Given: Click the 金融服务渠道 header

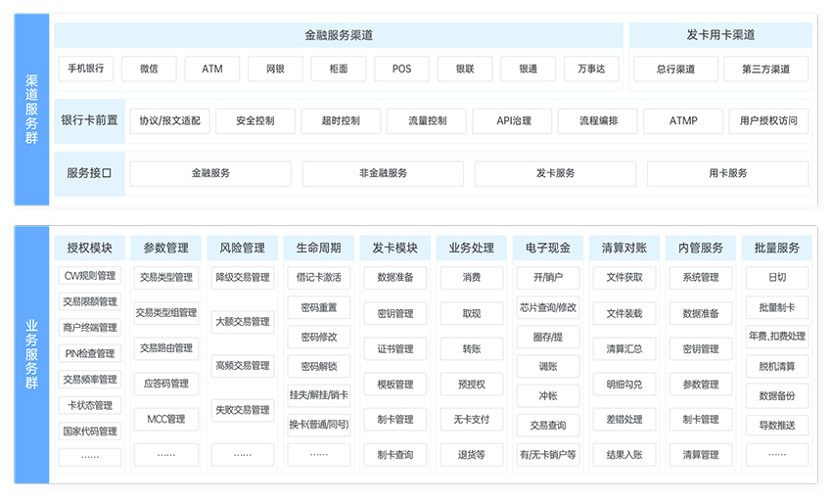Looking at the screenshot, I should pos(339,35).
